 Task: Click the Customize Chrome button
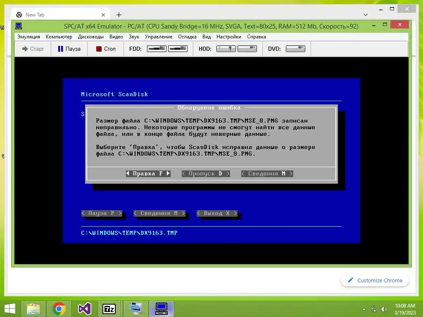pos(375,280)
